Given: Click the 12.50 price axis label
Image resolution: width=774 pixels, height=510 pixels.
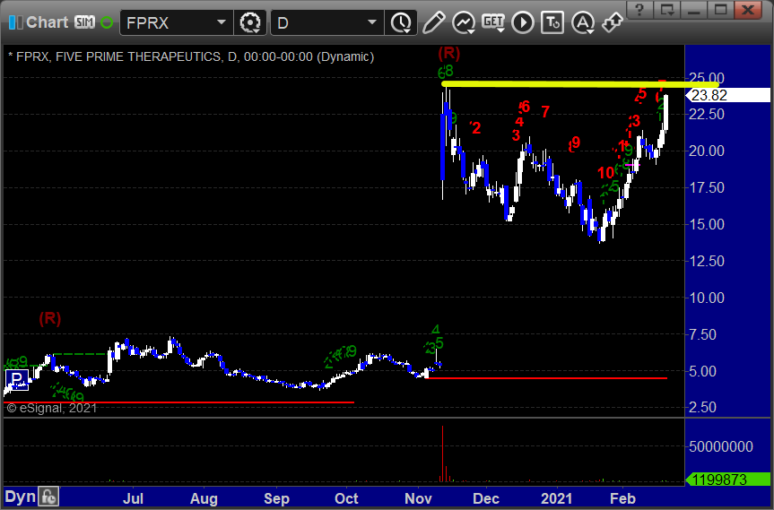Looking at the screenshot, I should 707,261.
